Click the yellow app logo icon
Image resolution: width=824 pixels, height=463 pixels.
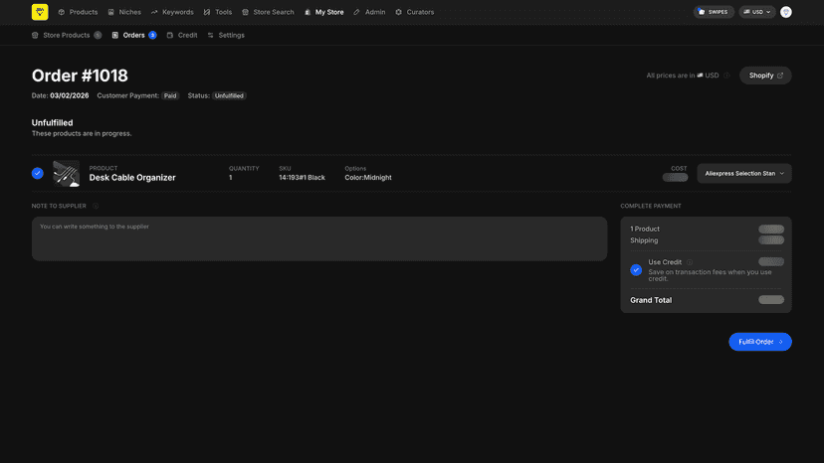40,12
